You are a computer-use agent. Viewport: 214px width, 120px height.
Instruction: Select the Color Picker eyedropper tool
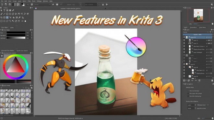(19, 17)
